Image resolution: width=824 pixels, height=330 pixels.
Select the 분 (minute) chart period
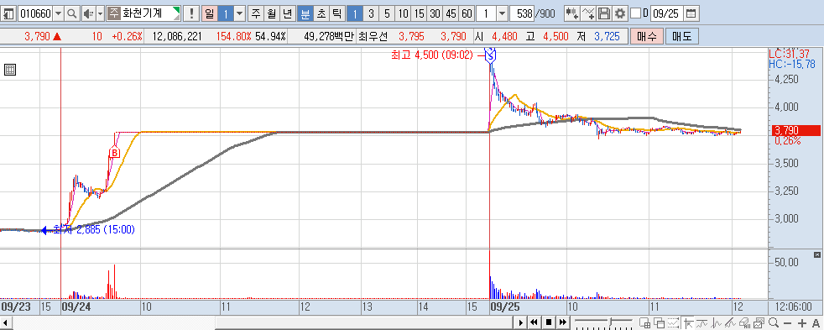click(x=305, y=13)
